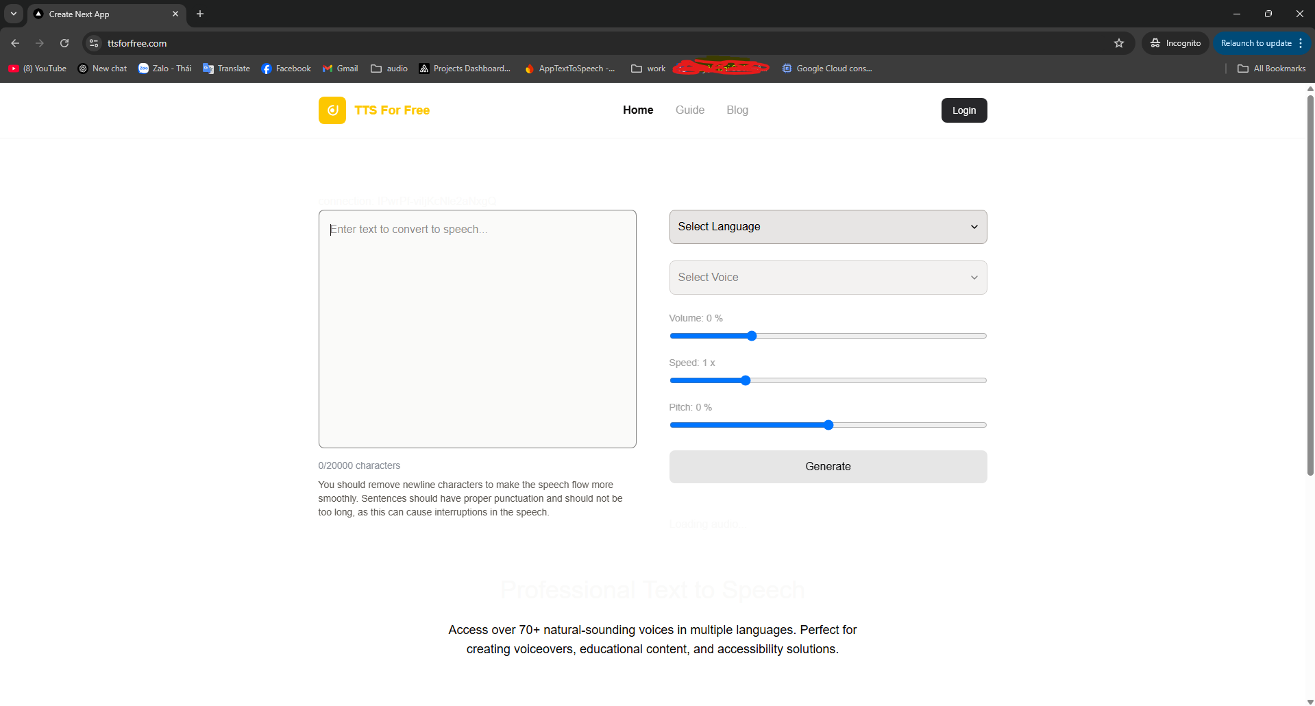Bookmark this page with the star icon
This screenshot has width=1315, height=706.
1119,43
